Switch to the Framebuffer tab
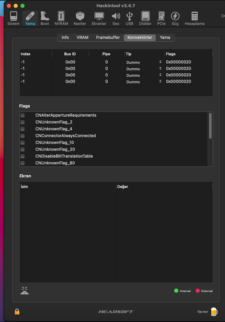The image size is (225, 322). coord(108,38)
